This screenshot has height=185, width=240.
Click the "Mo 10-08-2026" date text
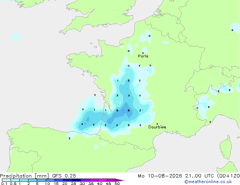(160, 176)
